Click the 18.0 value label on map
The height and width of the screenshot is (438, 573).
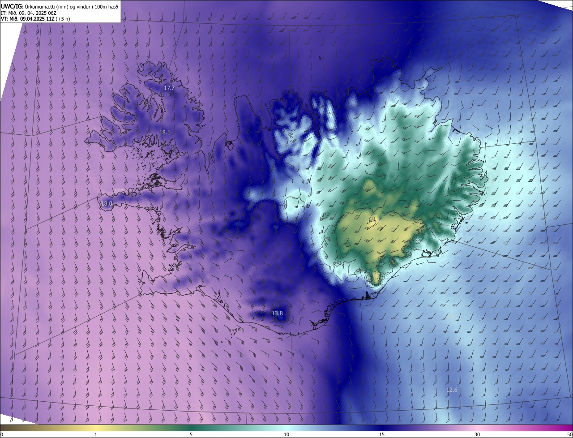click(107, 203)
